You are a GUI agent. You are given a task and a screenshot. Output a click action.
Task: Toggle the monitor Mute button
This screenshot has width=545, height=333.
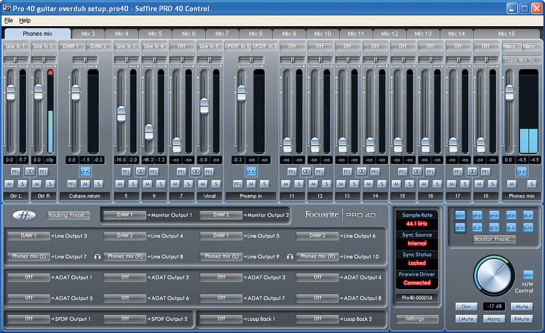tap(521, 306)
